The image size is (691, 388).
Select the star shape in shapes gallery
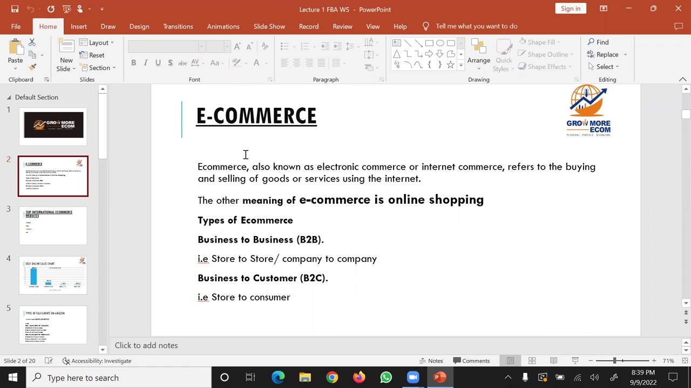[x=450, y=65]
